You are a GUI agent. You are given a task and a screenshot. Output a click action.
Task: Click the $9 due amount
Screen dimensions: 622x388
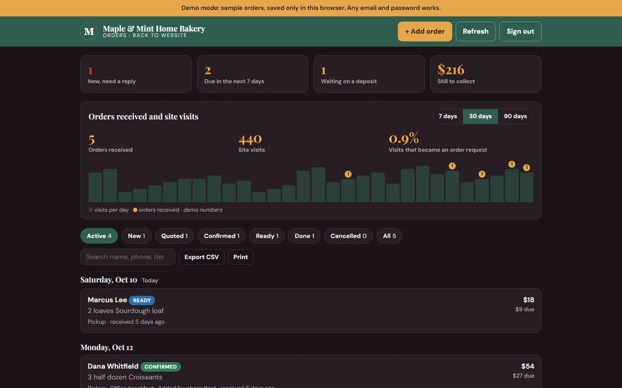525,309
